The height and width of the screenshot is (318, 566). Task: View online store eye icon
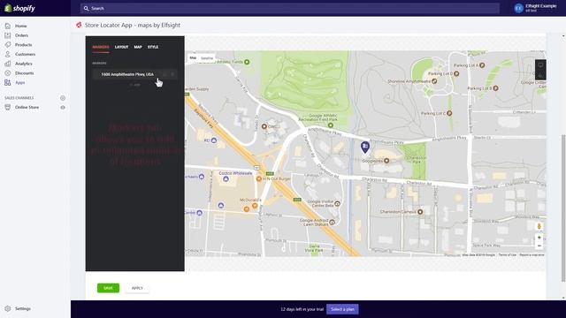pyautogui.click(x=63, y=108)
